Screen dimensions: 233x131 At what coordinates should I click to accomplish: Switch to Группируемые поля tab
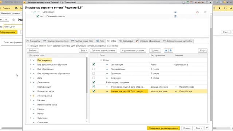pyautogui.click(x=82, y=41)
